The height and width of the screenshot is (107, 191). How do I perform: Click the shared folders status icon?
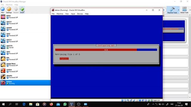coord(137,100)
